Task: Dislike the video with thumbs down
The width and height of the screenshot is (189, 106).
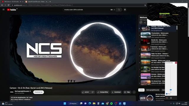Action: [x=92, y=92]
